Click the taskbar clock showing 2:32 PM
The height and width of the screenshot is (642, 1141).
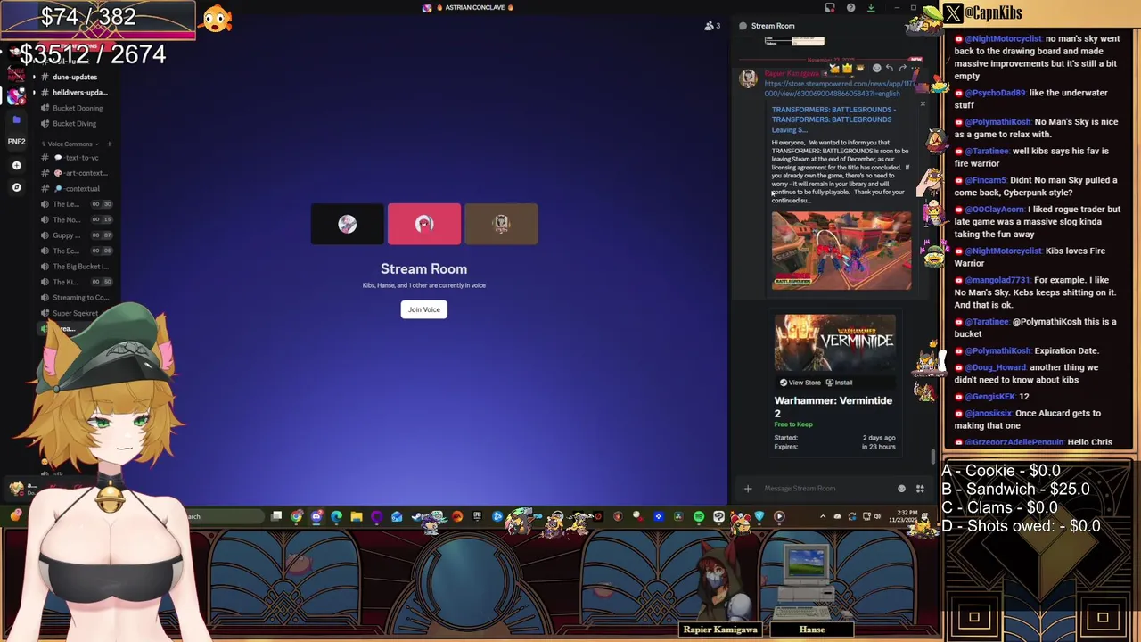pos(904,516)
